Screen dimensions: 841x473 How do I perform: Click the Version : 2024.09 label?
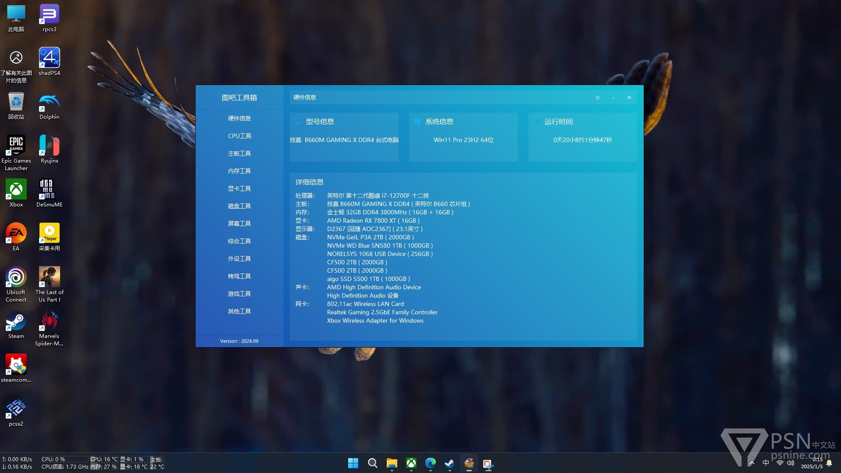[239, 341]
